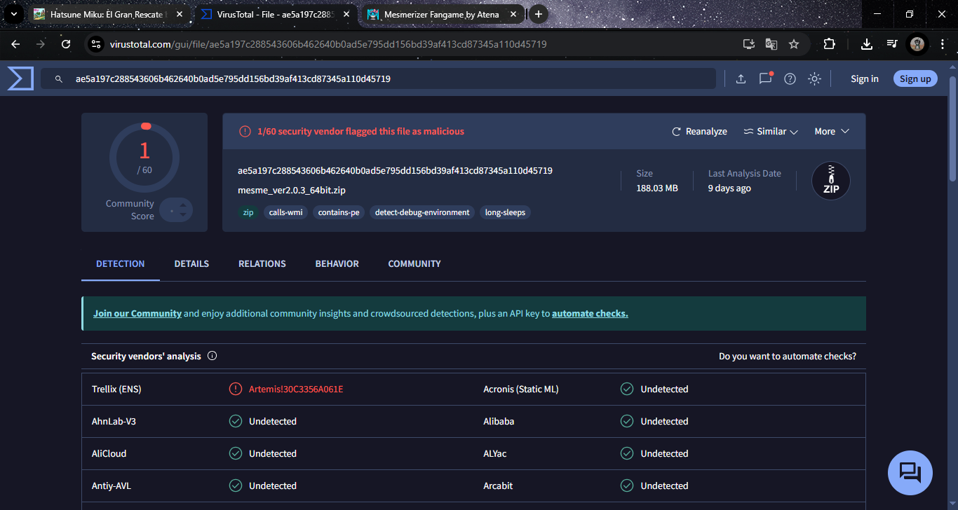The image size is (958, 510).
Task: Open a new browser tab
Action: 539,14
